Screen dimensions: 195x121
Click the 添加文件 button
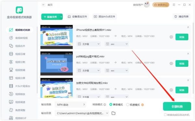tap(51, 17)
